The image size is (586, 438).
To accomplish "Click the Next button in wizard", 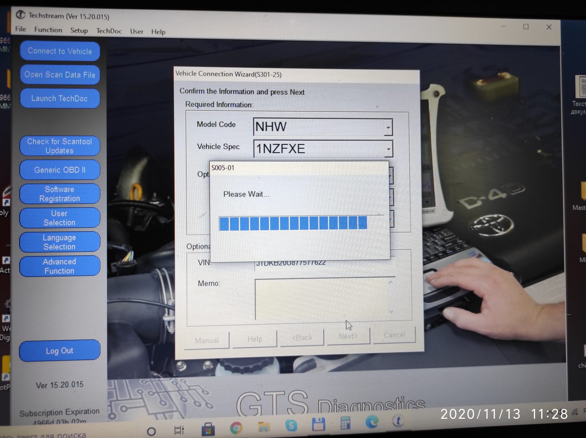I will tap(348, 336).
